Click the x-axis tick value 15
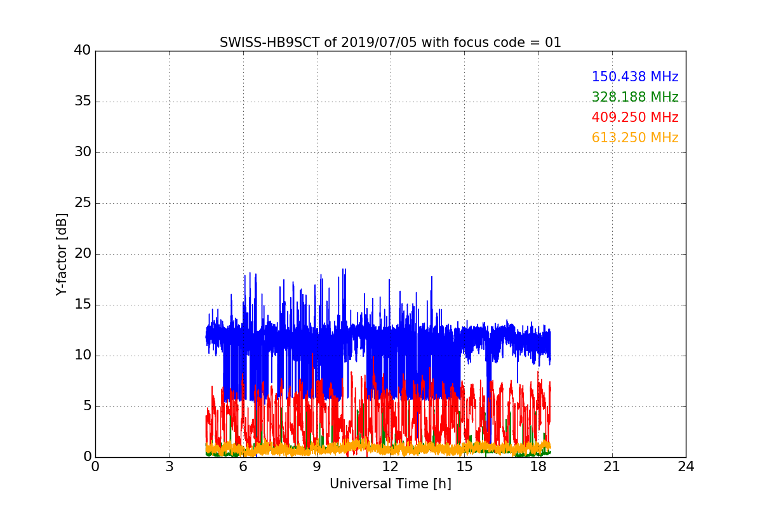This screenshot has width=762, height=508. coord(464,467)
